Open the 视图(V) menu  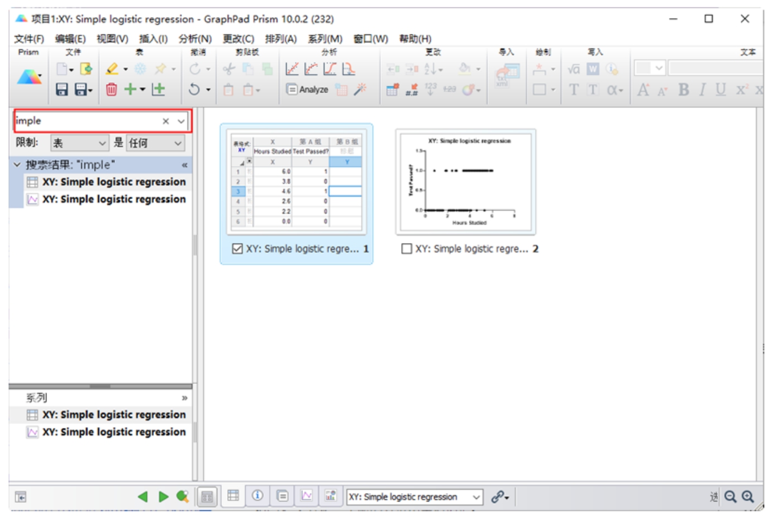[x=112, y=38]
